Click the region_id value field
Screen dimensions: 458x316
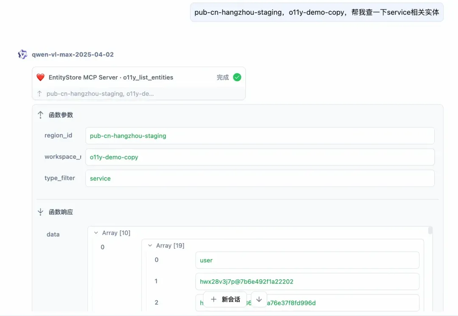260,136
